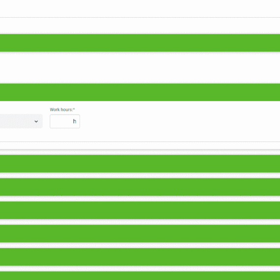Image resolution: width=280 pixels, height=280 pixels.
Task: Click the blank space below the gray dropdown
Action: pos(21,135)
